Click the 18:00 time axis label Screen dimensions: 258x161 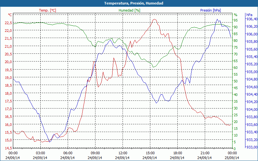tap(178, 153)
